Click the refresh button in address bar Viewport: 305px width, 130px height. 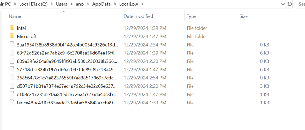point(289,4)
